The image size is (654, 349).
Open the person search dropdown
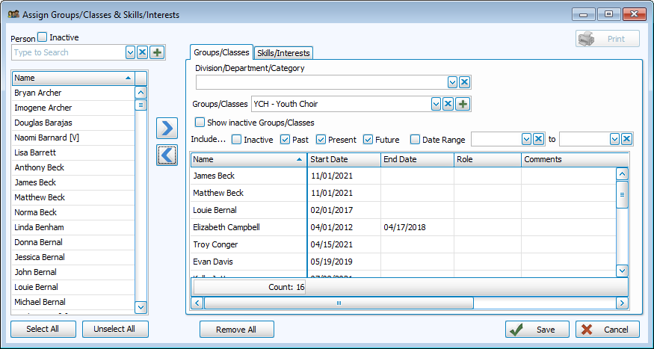131,52
